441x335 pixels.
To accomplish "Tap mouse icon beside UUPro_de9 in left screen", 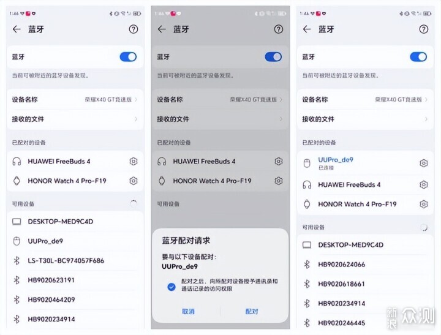I will click(17, 241).
